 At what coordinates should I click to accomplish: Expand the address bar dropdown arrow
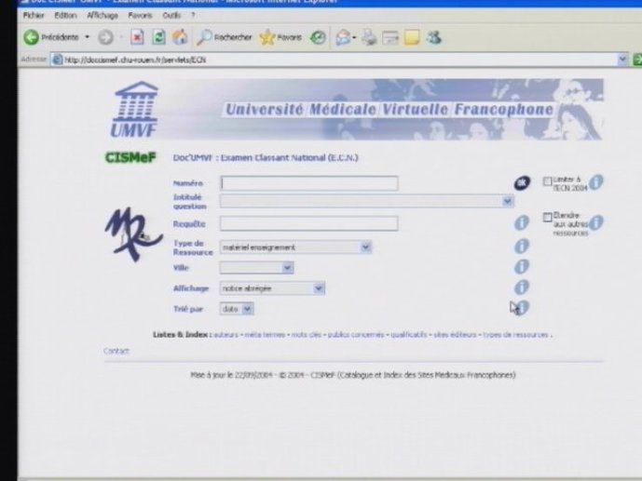pyautogui.click(x=622, y=60)
